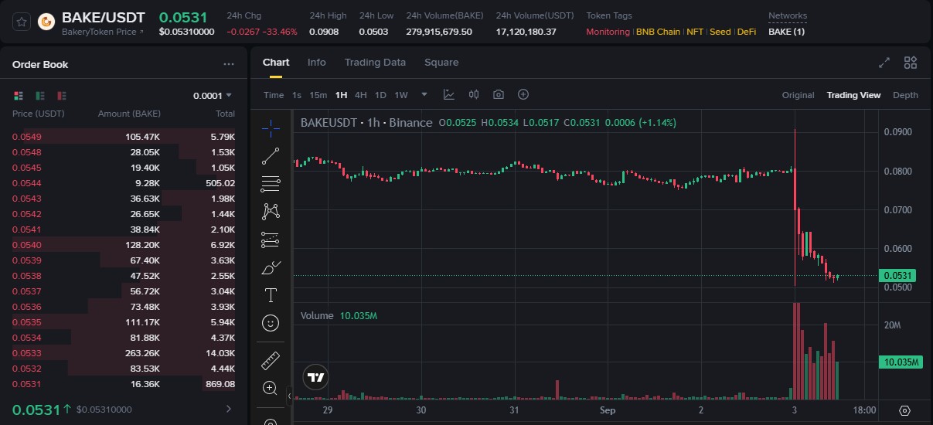Viewport: 933px width, 425px height.
Task: Select the 1H interval
Action: click(x=341, y=95)
